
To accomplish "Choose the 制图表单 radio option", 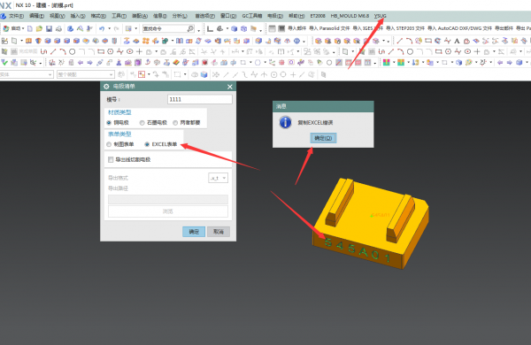I will 120,144.
